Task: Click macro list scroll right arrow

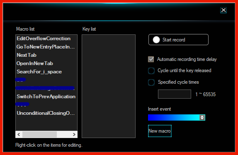Action: click(x=74, y=134)
